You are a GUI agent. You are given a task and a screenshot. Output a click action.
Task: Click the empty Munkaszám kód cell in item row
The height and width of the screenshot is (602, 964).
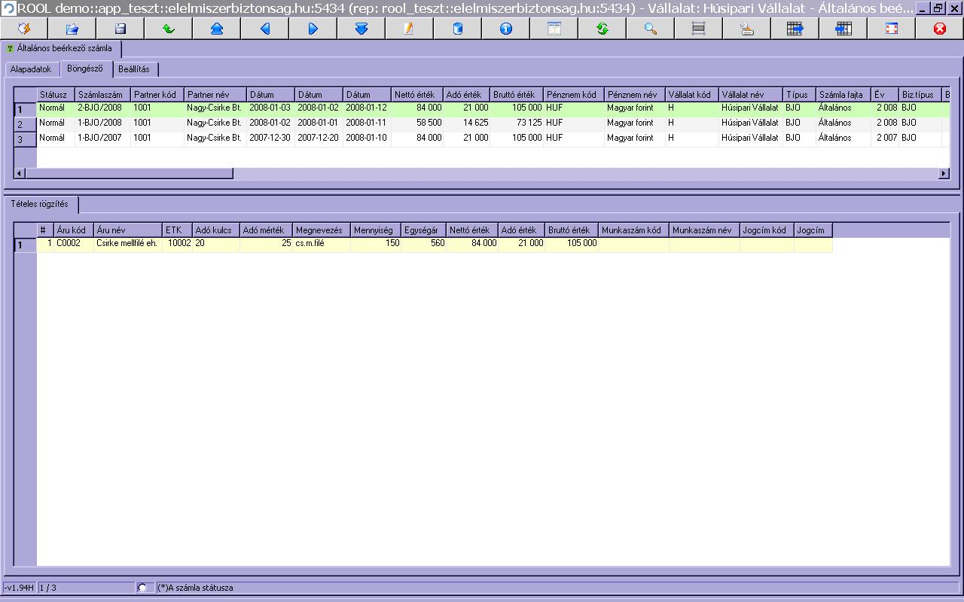click(634, 244)
